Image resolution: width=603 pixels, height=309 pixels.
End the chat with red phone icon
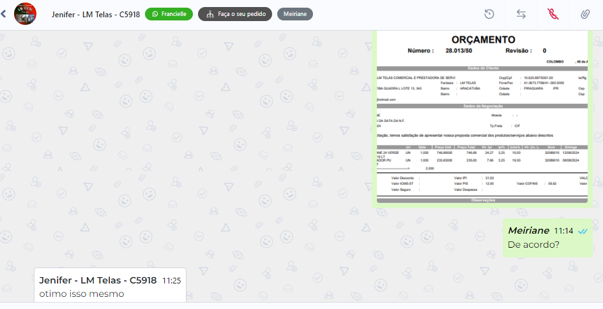(x=553, y=14)
